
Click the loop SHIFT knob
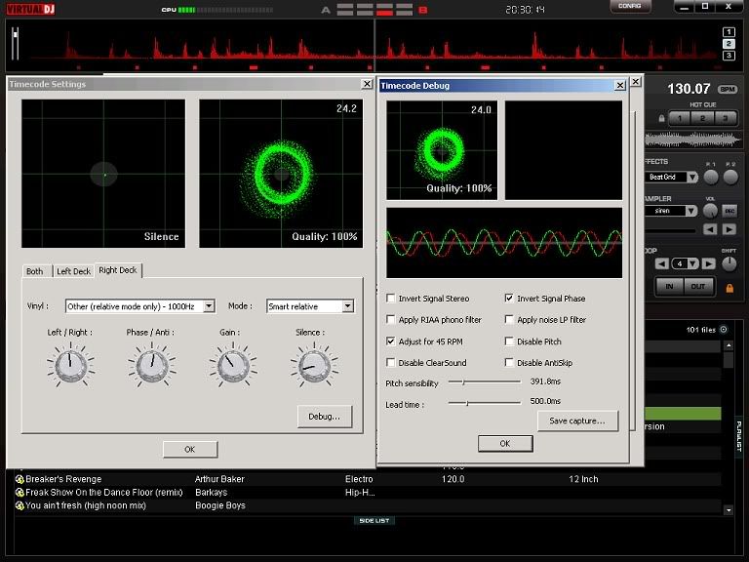click(729, 263)
